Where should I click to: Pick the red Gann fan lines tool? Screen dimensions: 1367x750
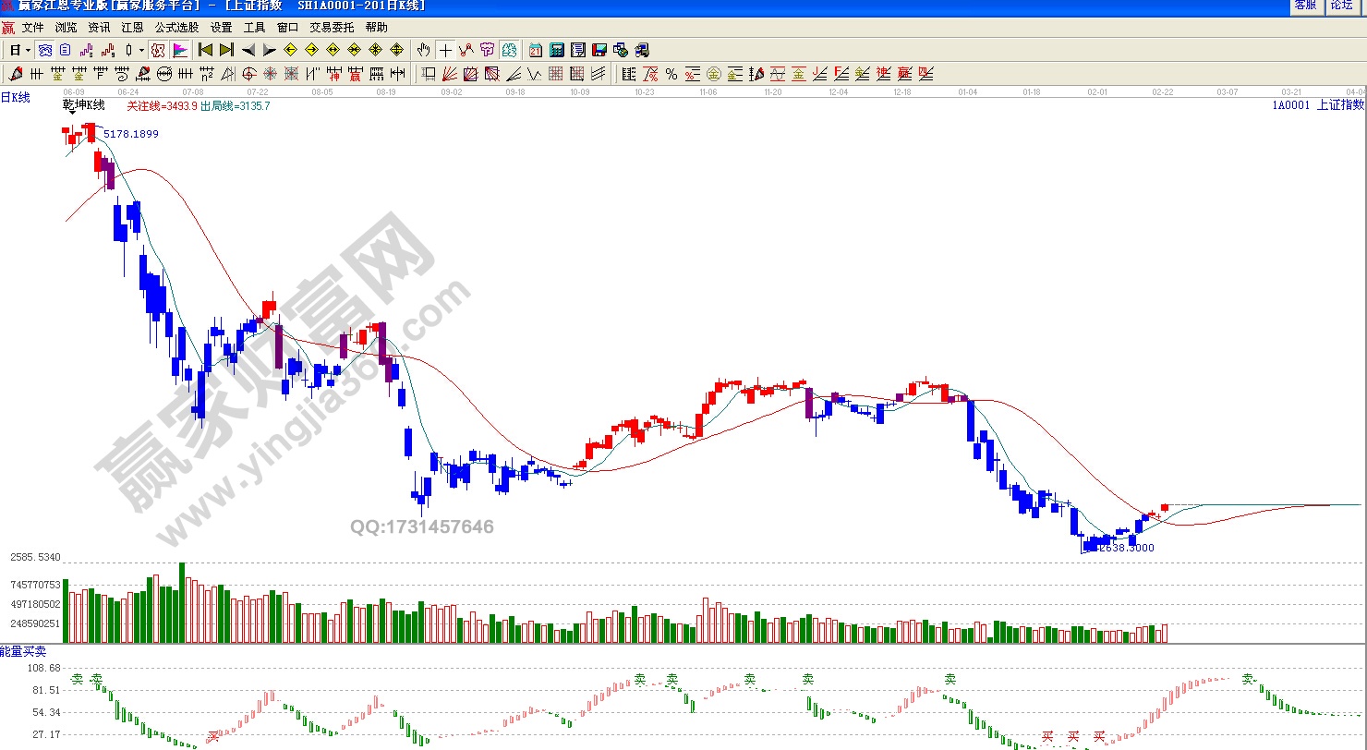[x=450, y=74]
